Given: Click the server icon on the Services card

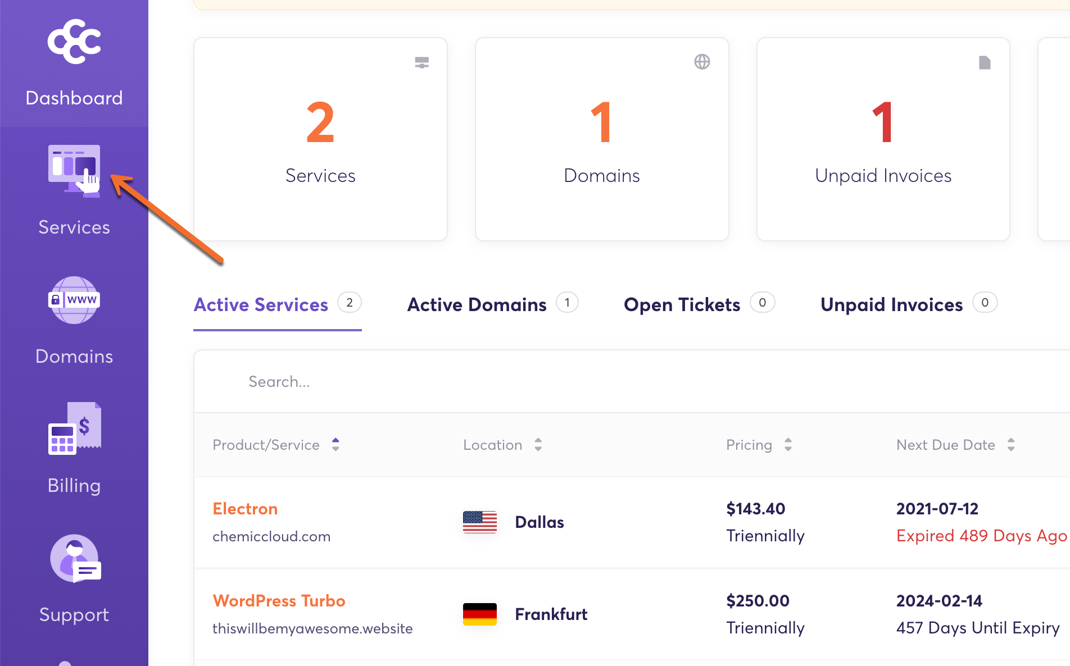Looking at the screenshot, I should [x=422, y=62].
